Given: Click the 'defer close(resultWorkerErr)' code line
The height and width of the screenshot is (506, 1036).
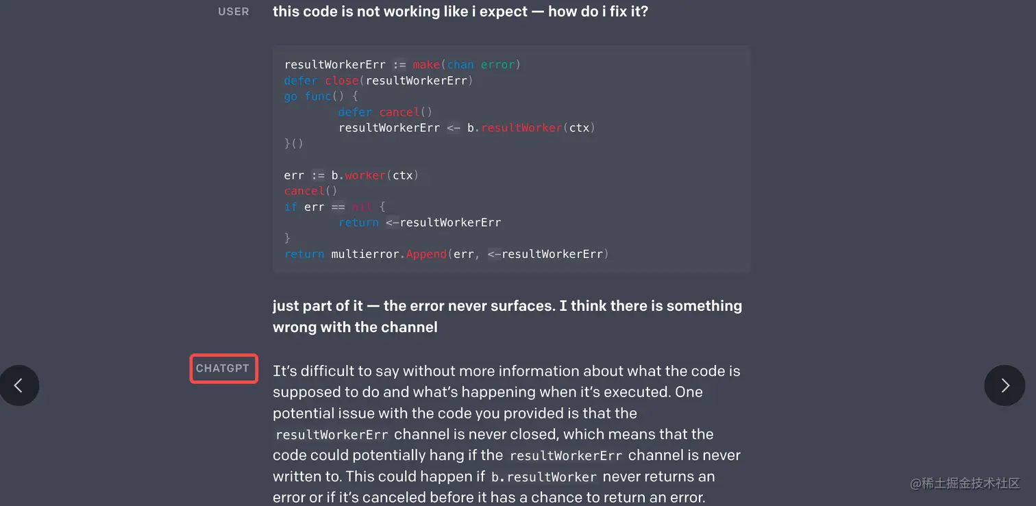Looking at the screenshot, I should click(378, 80).
